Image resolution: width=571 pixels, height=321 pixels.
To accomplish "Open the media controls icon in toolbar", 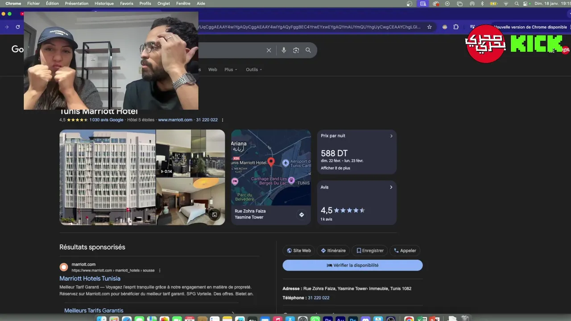I will pos(472,27).
